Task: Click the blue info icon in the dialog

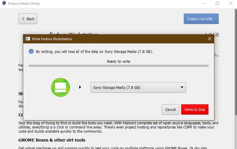Action: click(31, 51)
